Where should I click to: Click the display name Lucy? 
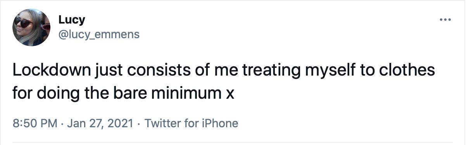68,20
